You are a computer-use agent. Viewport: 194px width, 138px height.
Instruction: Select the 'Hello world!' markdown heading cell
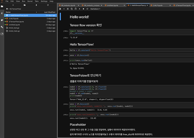(x=79, y=17)
